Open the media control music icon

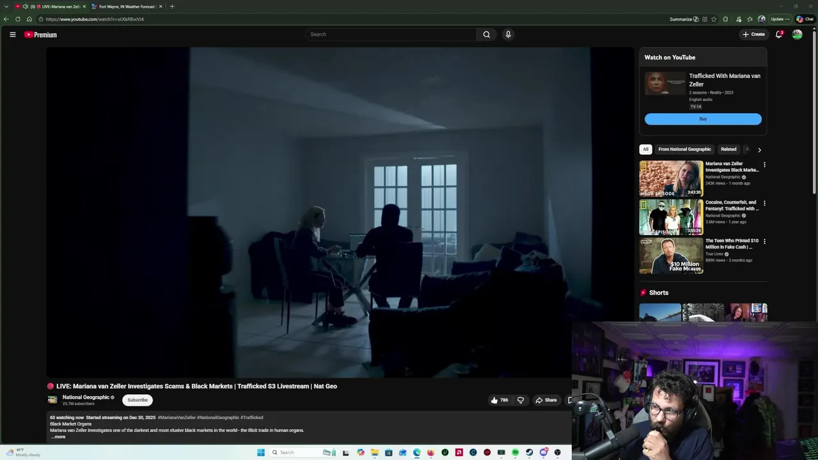click(x=739, y=19)
